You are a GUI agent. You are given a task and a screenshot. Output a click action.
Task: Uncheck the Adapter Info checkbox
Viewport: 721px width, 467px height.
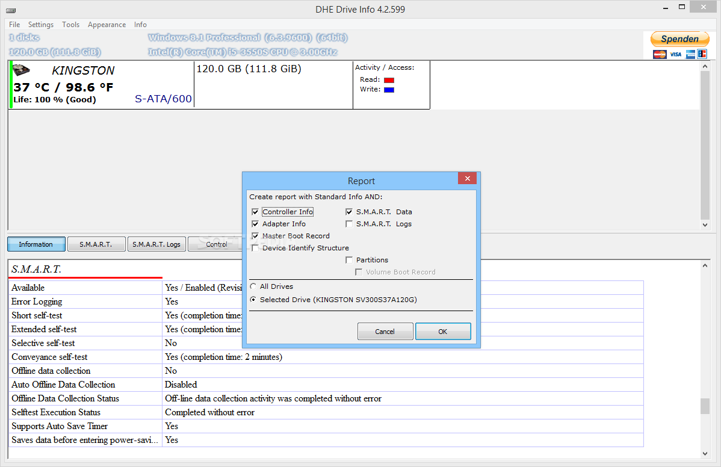(x=255, y=224)
